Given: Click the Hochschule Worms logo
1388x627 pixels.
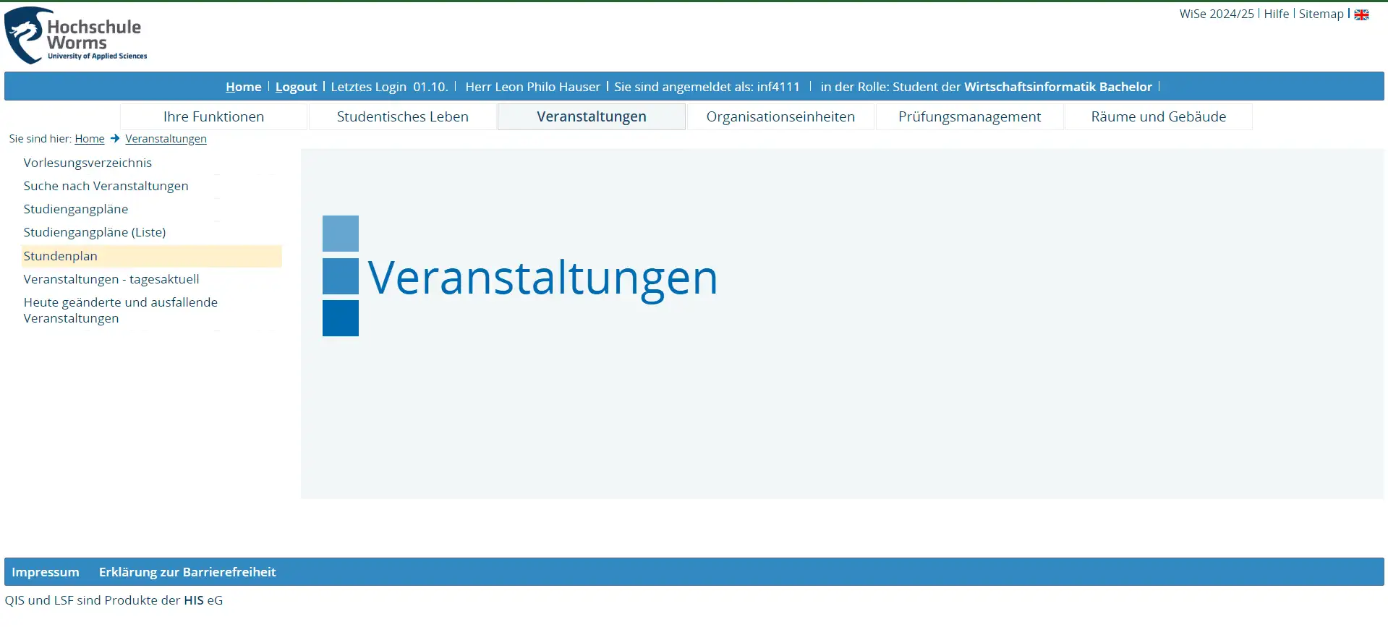Looking at the screenshot, I should pos(75,36).
